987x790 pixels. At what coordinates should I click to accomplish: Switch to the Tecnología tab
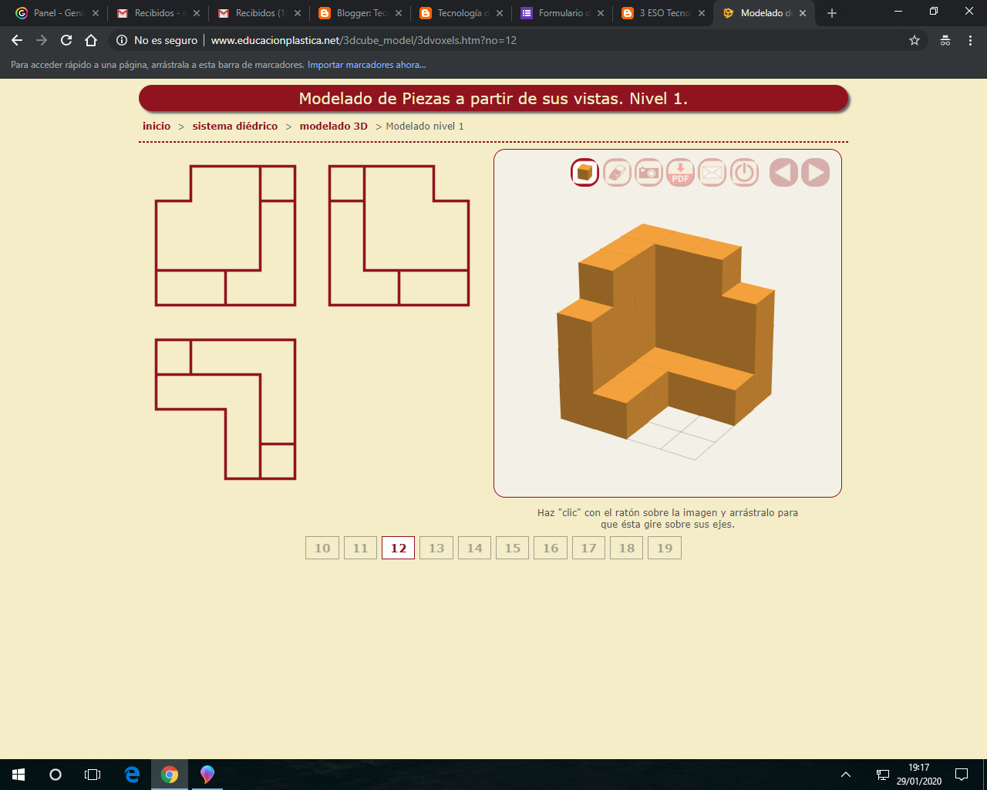(460, 13)
